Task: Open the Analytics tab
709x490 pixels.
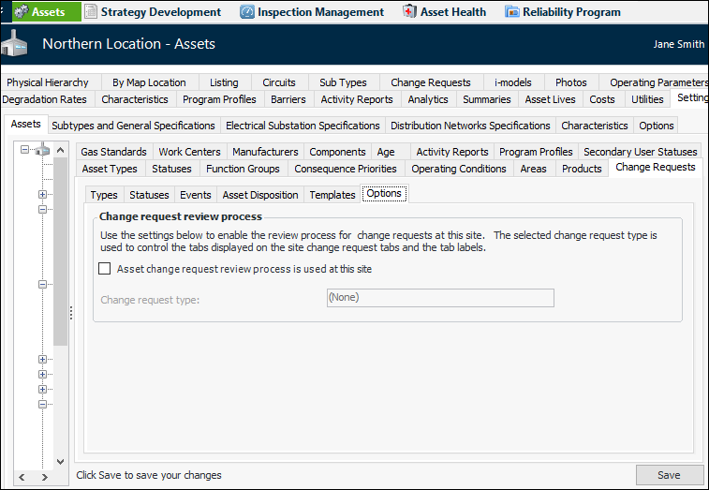Action: point(428,99)
